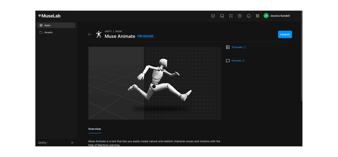The image size is (338, 157).
Task: Toggle fullscreen with the expand arrows icon
Action: (x=231, y=16)
